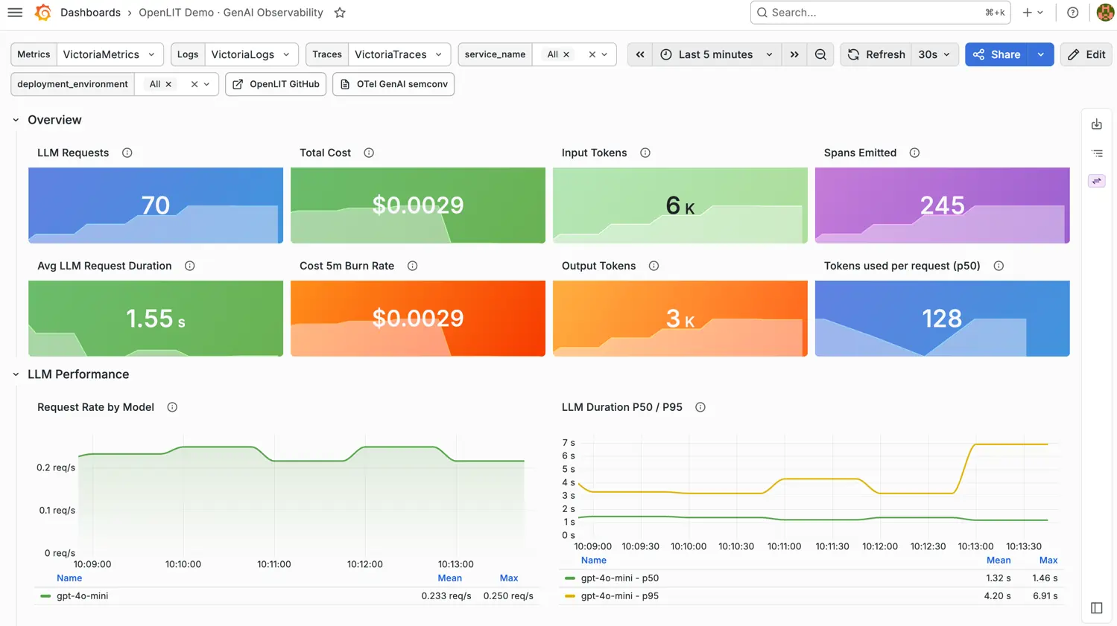Focus the Search input field
Viewport: 1117px width, 626px height.
pyautogui.click(x=880, y=13)
